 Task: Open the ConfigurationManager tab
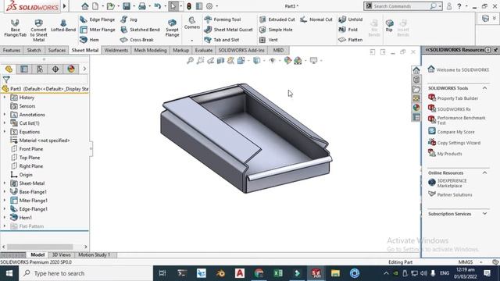click(x=40, y=69)
